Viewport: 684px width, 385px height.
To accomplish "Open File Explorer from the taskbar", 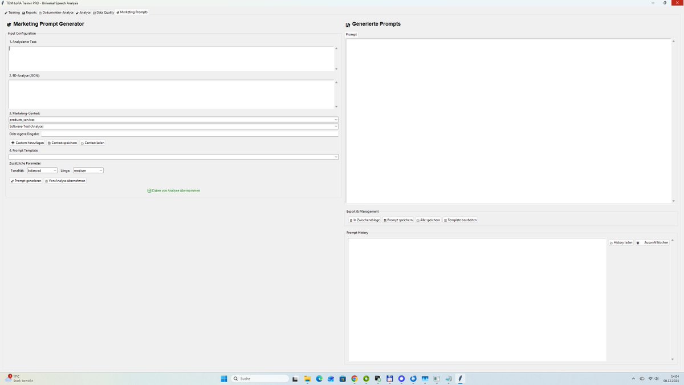I will (x=307, y=379).
